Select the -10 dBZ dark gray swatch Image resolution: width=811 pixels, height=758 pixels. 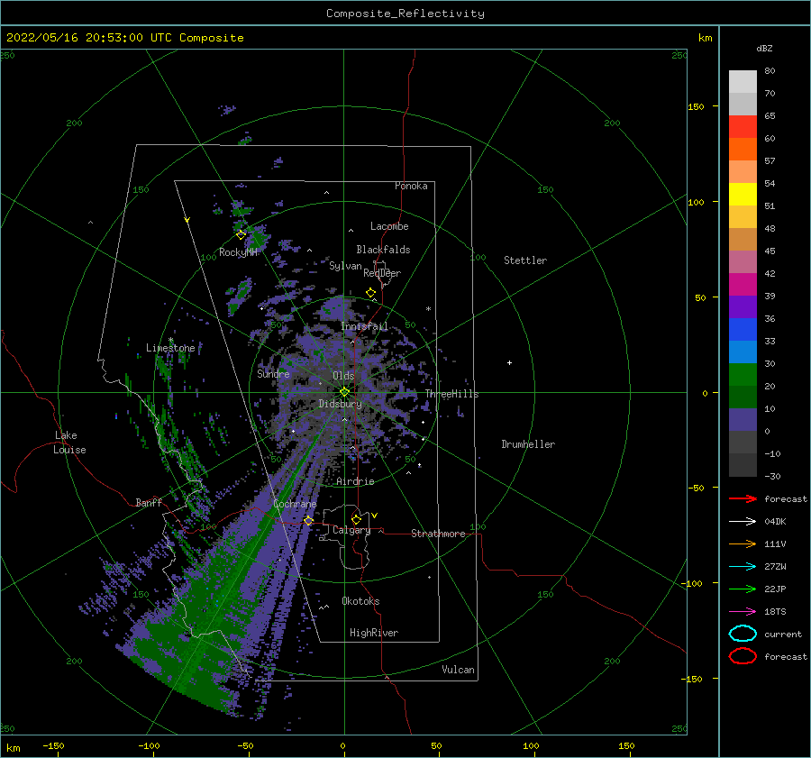point(743,465)
